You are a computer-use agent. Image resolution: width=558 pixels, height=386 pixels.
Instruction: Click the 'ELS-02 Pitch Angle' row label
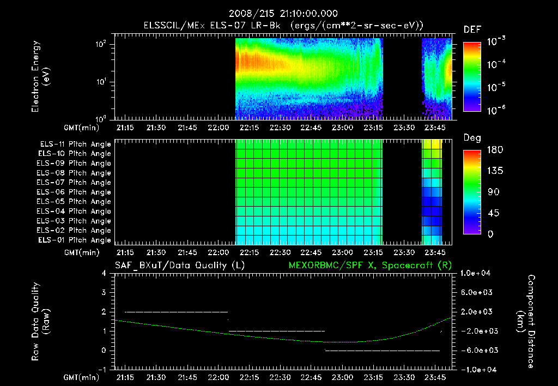(74, 231)
